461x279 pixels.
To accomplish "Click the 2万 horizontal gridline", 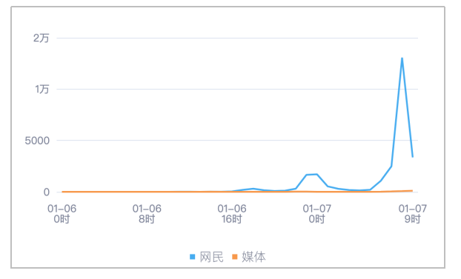I will [237, 38].
